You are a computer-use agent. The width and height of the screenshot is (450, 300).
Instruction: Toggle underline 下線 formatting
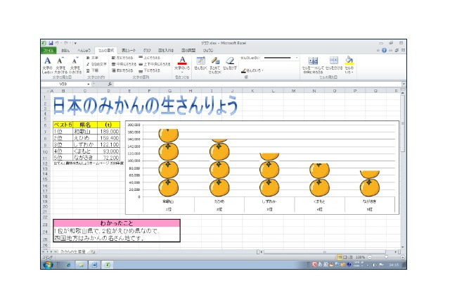(92, 70)
